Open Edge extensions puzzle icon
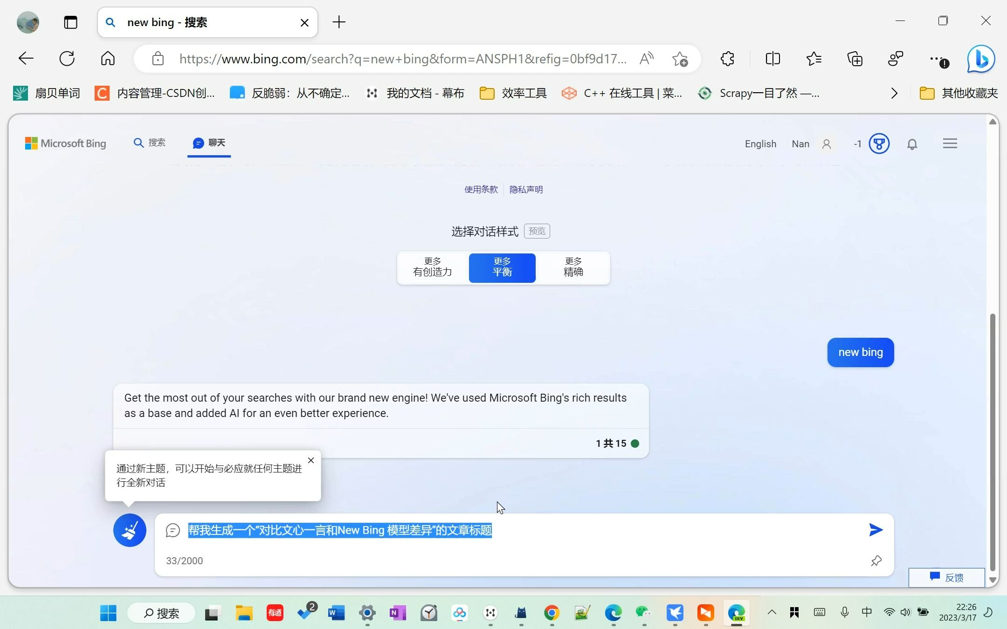1007x629 pixels. tap(727, 59)
